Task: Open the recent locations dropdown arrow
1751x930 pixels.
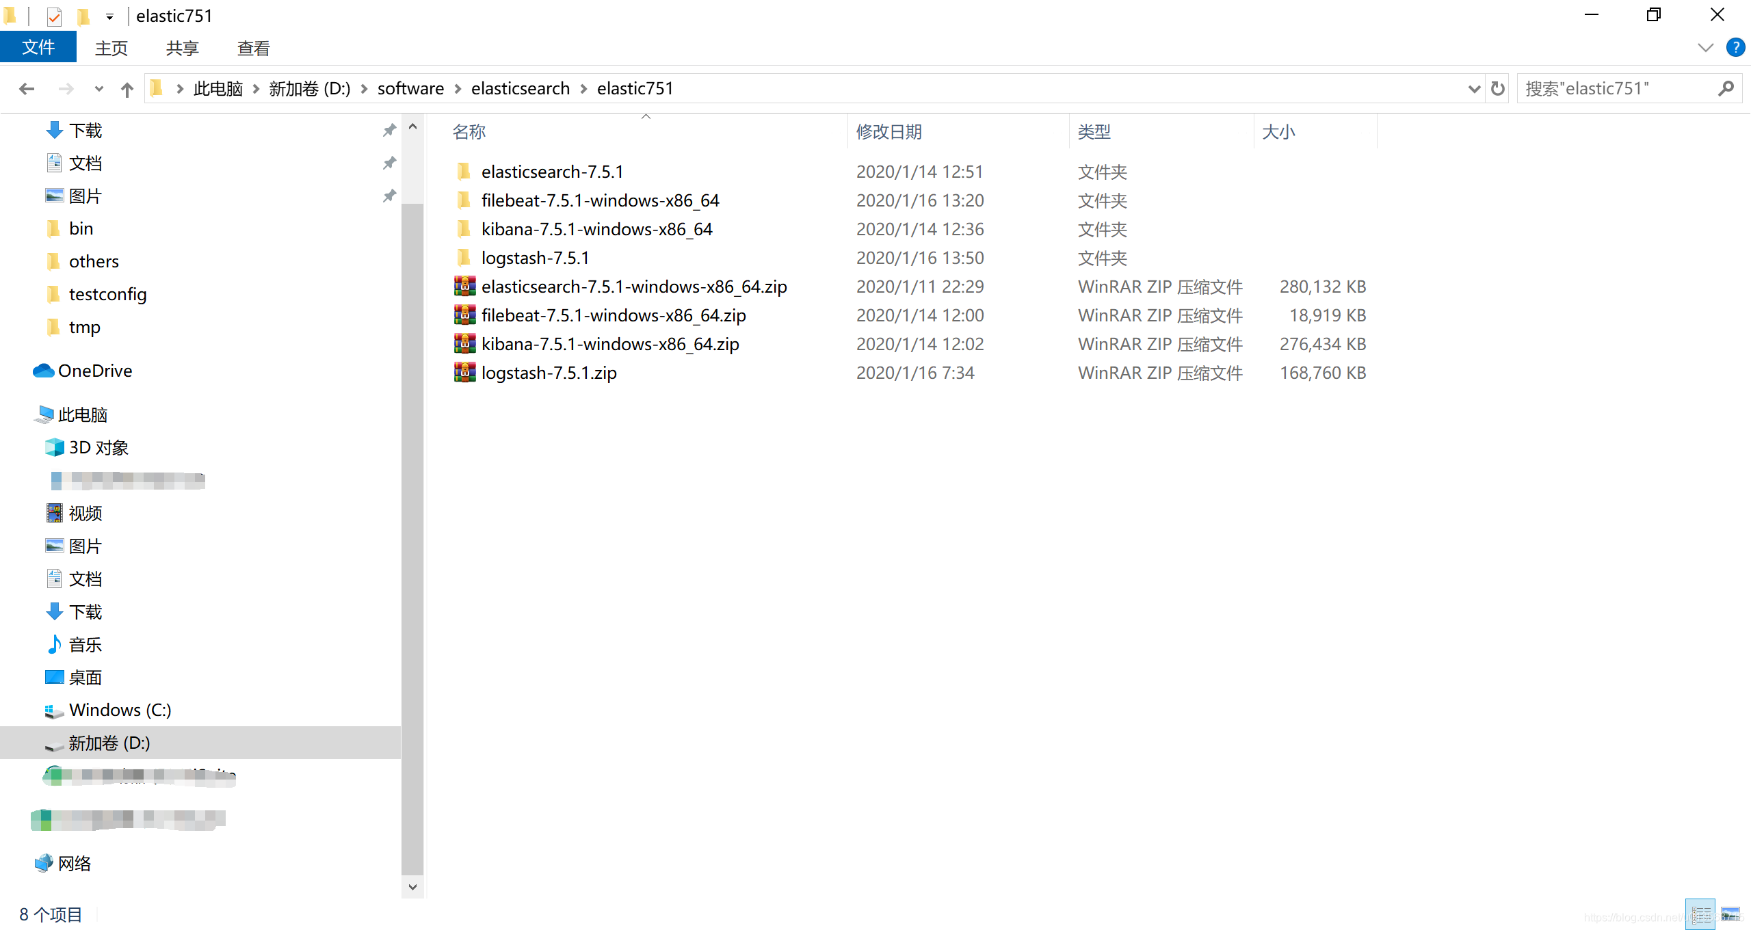Action: click(x=98, y=89)
